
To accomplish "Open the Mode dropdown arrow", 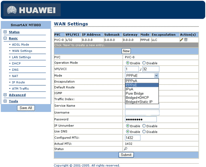I will click(x=156, y=76).
